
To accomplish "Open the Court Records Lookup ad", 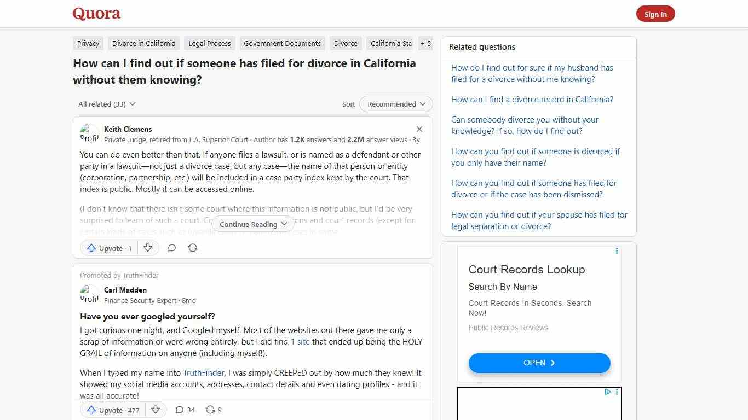I will pos(539,363).
